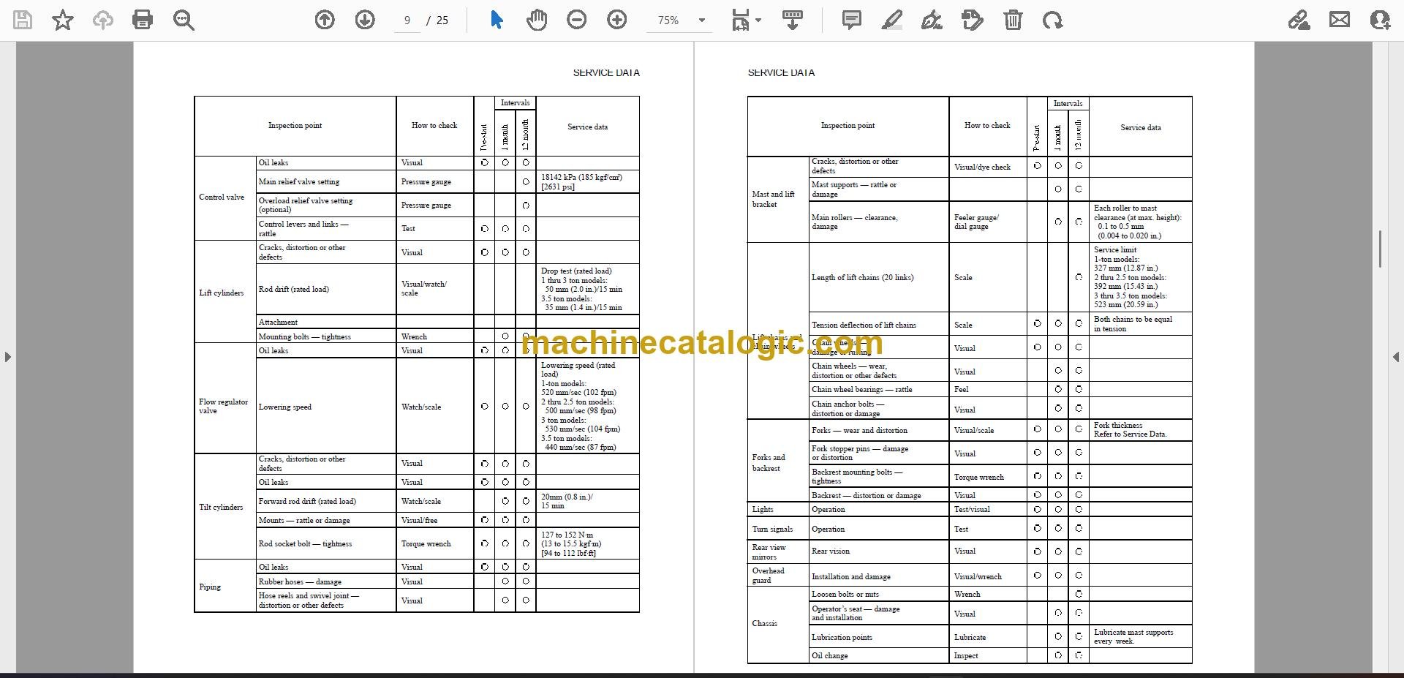Viewport: 1404px width, 678px height.
Task: Print the document with the printer icon
Action: (143, 20)
